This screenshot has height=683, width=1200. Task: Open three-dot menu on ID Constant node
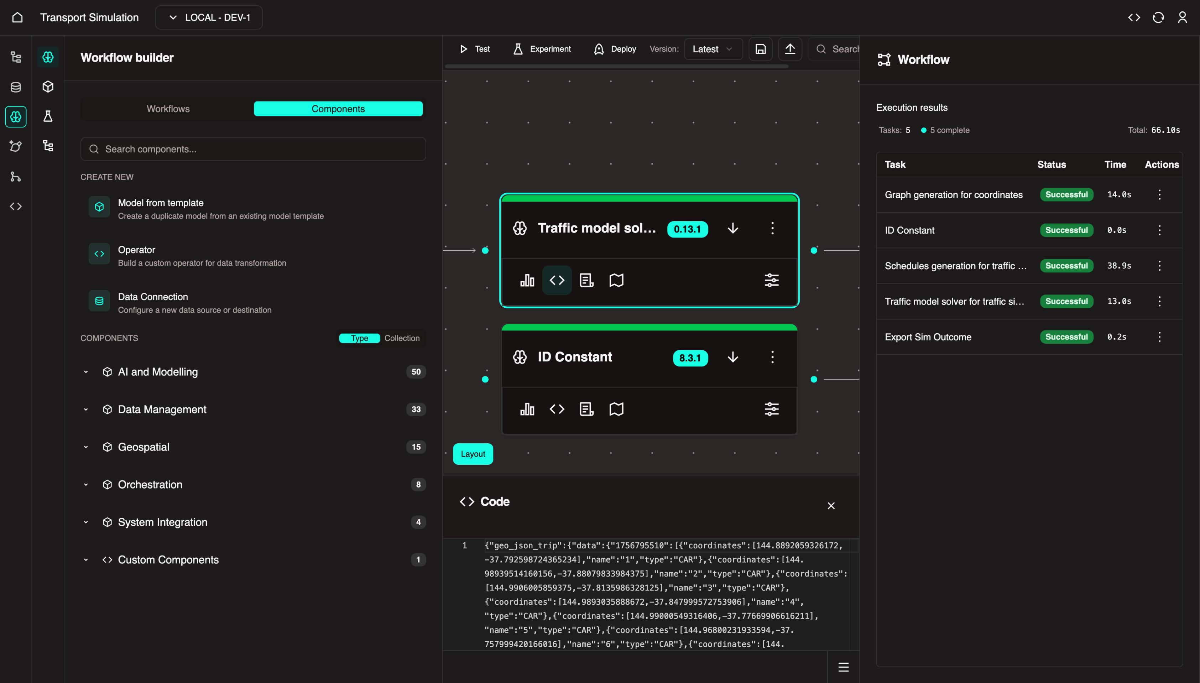coord(772,358)
